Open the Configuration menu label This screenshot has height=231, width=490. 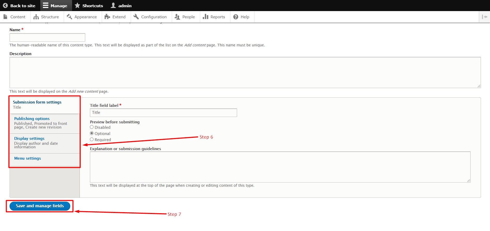(x=154, y=17)
